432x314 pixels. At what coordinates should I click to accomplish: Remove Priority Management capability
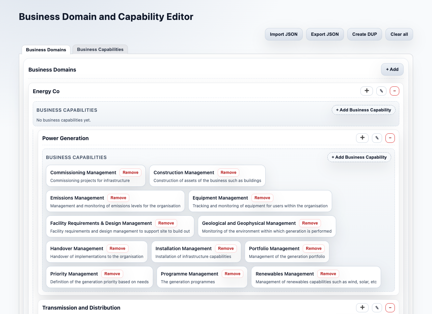(112, 274)
